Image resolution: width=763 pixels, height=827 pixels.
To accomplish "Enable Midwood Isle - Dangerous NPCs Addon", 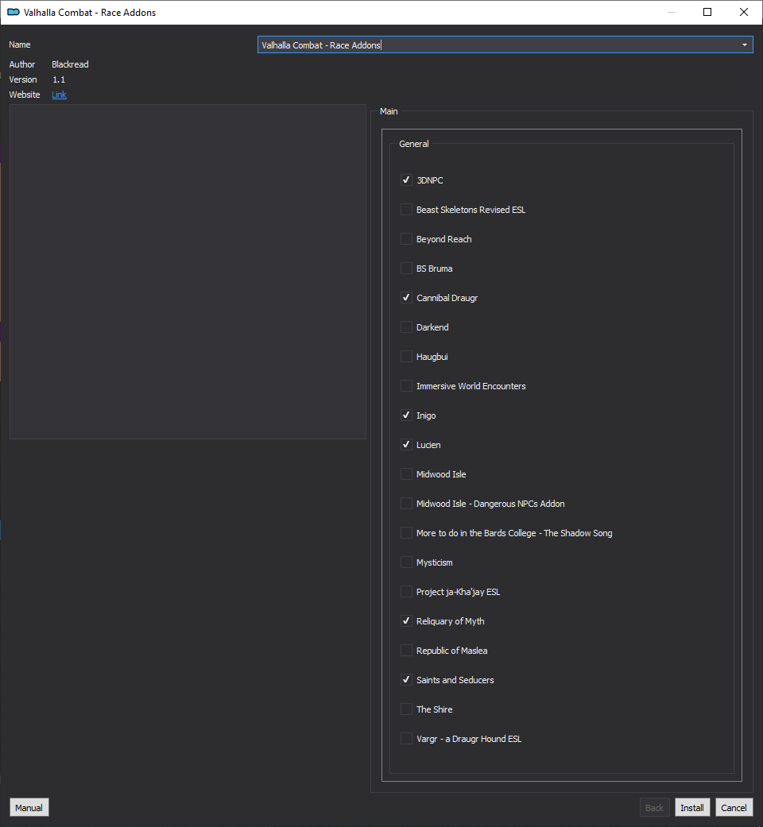I will click(406, 504).
